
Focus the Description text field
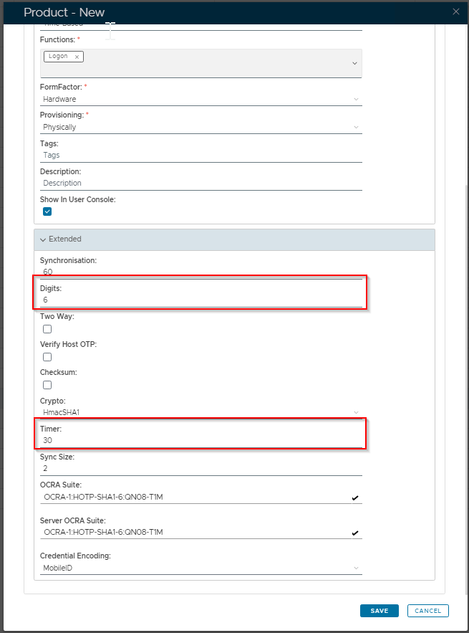(x=200, y=183)
